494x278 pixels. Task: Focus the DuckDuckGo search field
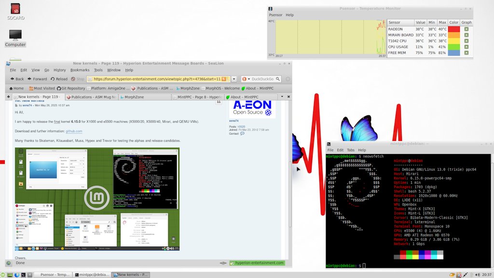click(262, 79)
